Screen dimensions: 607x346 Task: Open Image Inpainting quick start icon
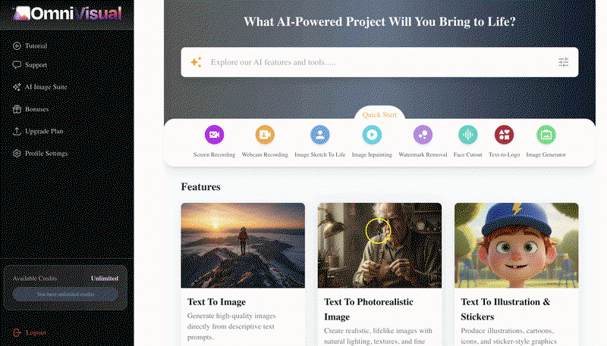(372, 135)
